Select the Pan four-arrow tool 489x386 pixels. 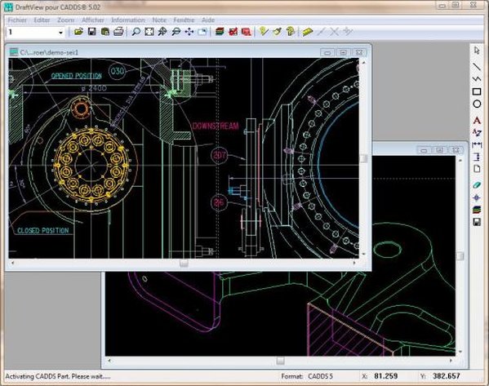tap(189, 32)
